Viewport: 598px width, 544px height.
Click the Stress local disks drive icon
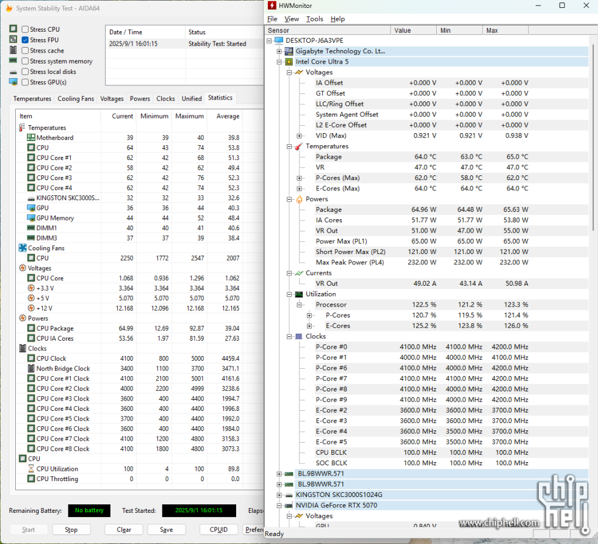[13, 72]
